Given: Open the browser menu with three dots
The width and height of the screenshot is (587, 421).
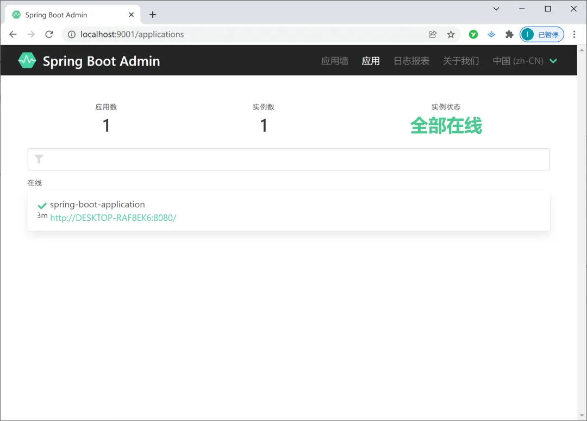Looking at the screenshot, I should [x=575, y=34].
